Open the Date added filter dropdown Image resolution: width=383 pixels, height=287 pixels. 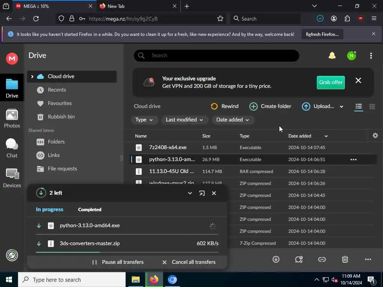tap(233, 120)
